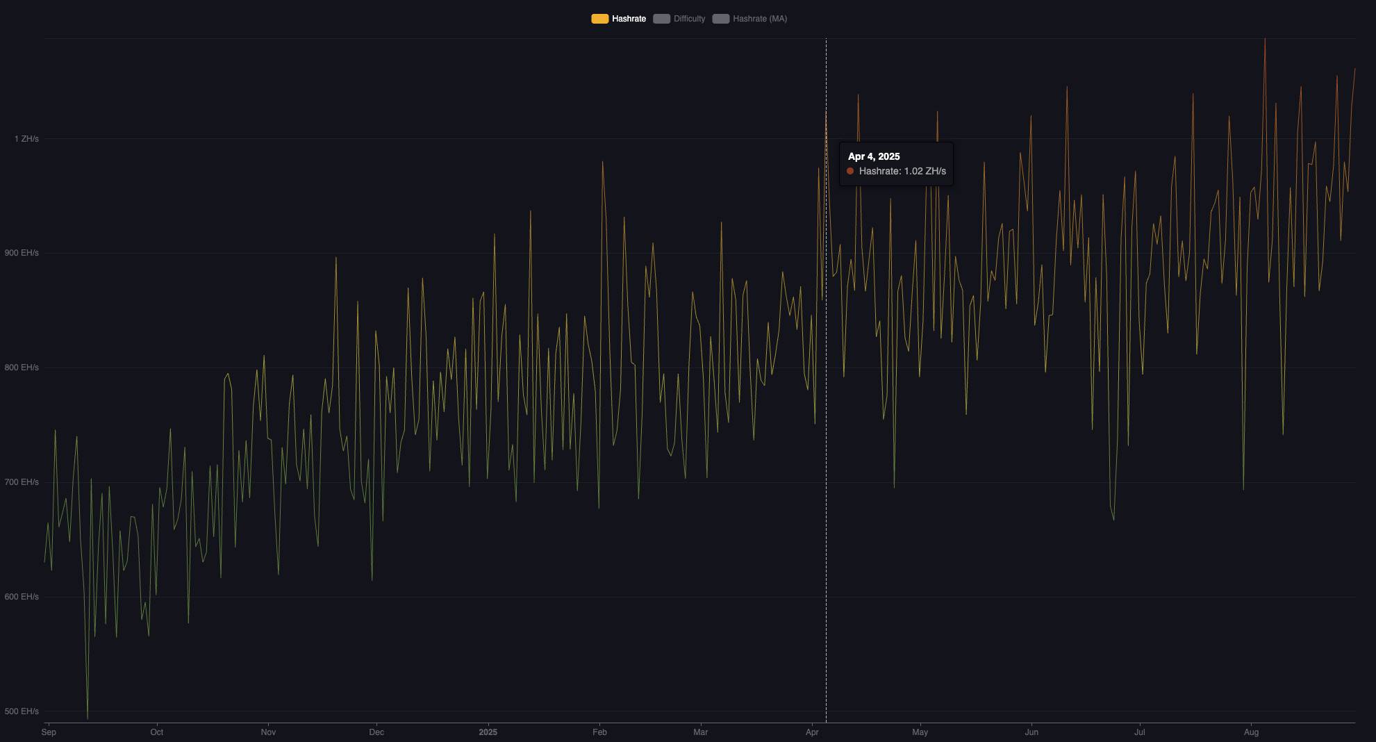Click the '1 ZH/s' y-axis label
Screen dimensions: 1376x742
(26, 139)
